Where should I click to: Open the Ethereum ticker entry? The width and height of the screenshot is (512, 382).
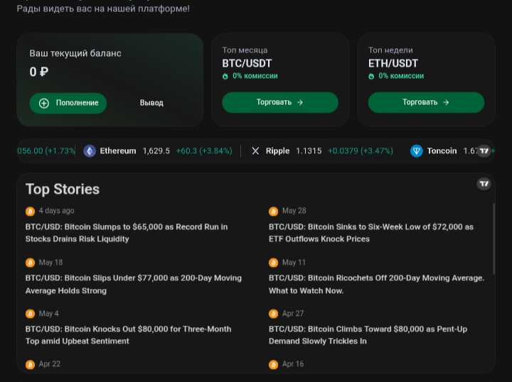coord(158,151)
